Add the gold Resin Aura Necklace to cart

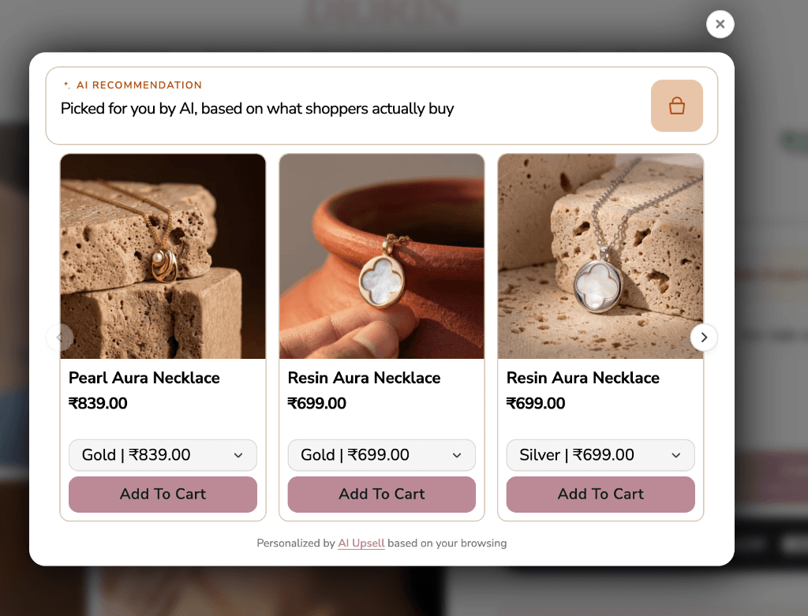click(x=381, y=494)
